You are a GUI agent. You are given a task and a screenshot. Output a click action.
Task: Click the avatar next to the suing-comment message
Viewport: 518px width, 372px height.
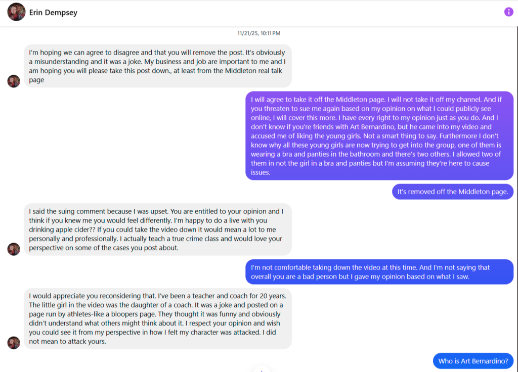(14, 249)
